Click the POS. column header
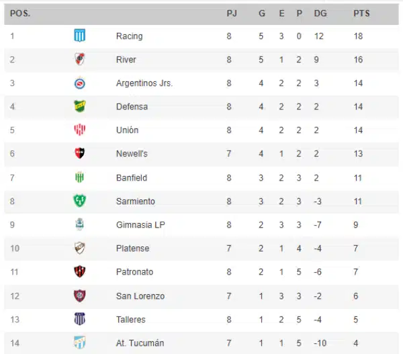The image size is (403, 354). click(x=20, y=13)
